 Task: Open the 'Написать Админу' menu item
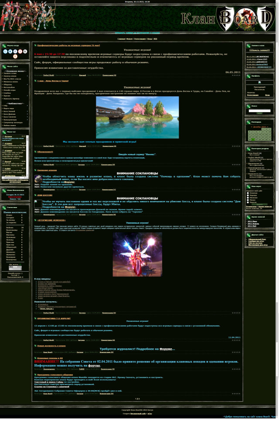pyautogui.click(x=11, y=99)
